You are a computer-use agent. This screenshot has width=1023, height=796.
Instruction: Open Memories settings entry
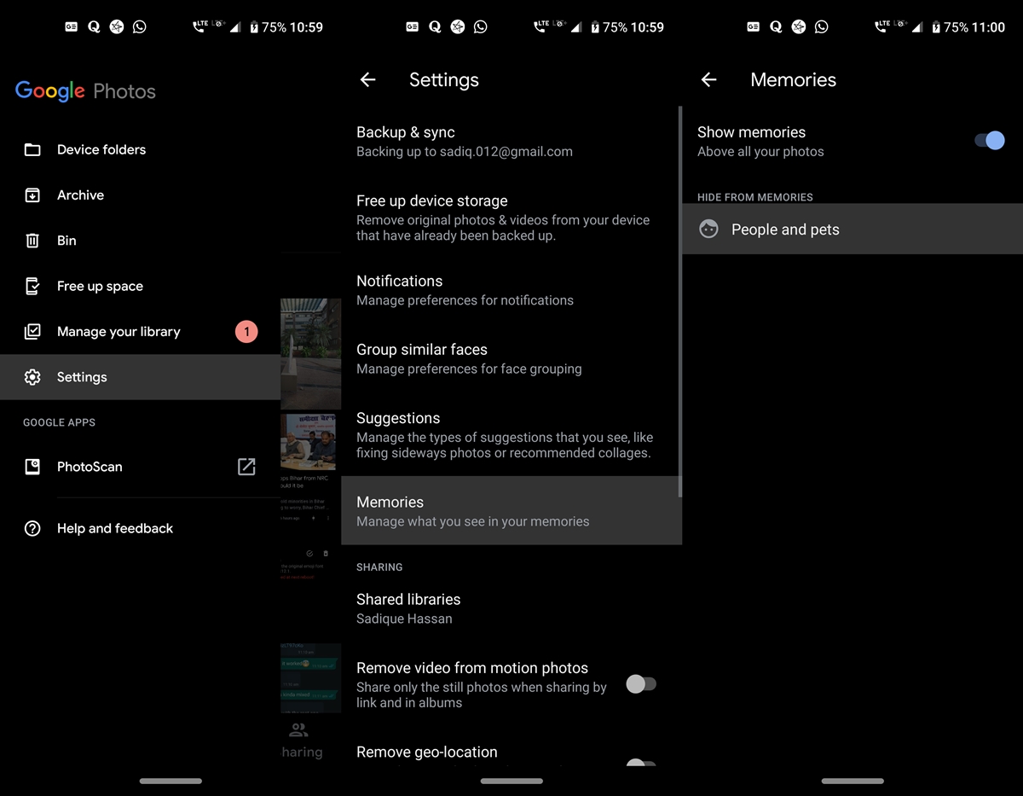(510, 510)
